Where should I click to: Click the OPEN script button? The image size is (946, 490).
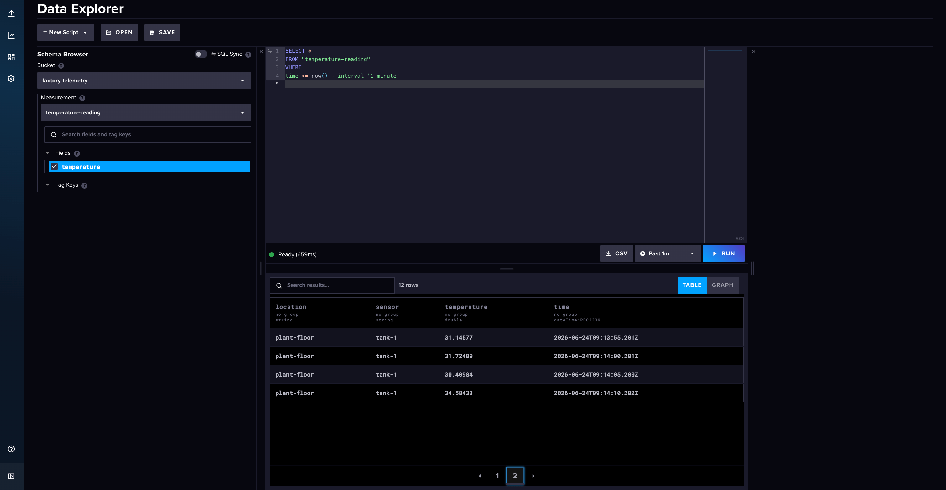(119, 32)
